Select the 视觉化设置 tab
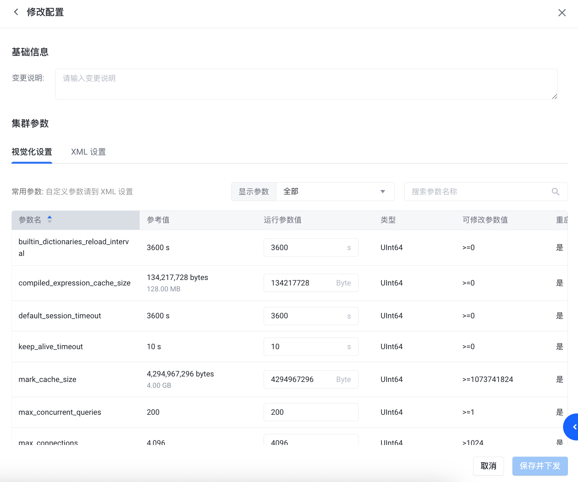 (32, 152)
